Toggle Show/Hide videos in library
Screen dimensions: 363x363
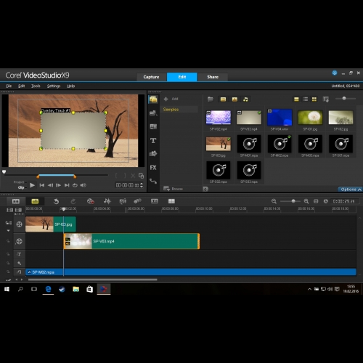223,99
